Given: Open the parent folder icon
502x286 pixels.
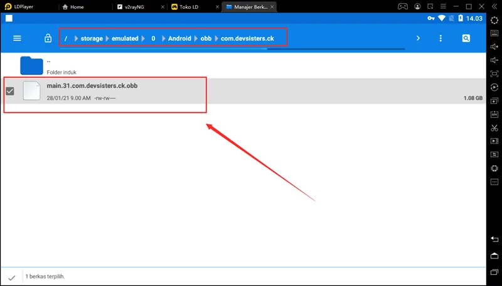Looking at the screenshot, I should [x=32, y=66].
